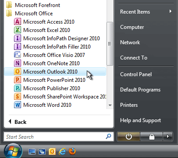Image resolution: width=178 pixels, height=158 pixels.
Task: Click the Microsoft SharePoint Workspace label
Action: (65, 97)
